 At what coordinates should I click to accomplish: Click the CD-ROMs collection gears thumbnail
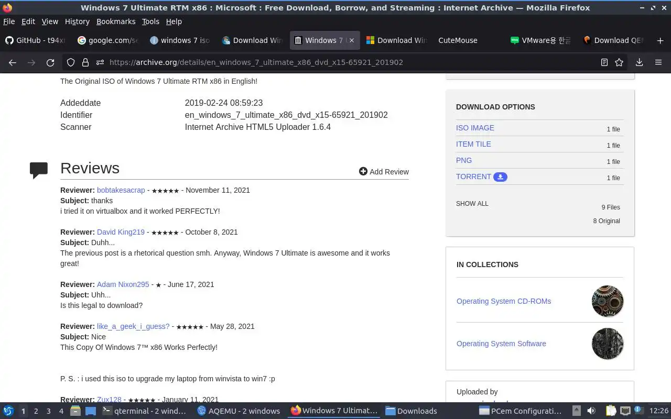(x=608, y=301)
